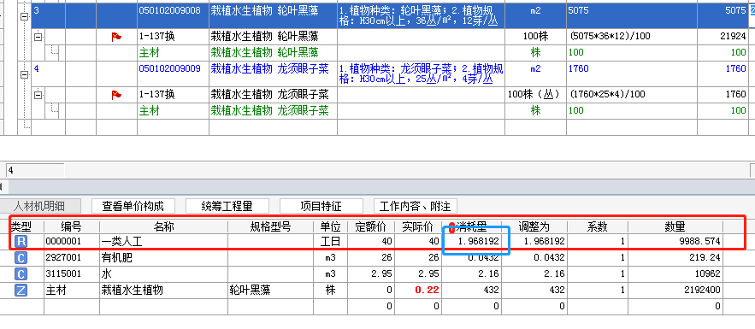Collapse the 1-137换 轮叶黑藻 sub-node
Screen dimensions: 755x329
pos(38,37)
